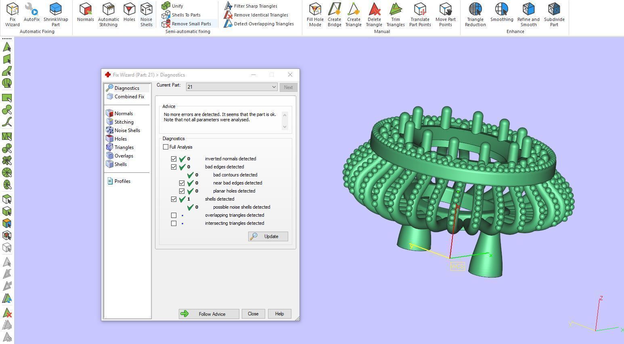Click Remove Small Parts
The height and width of the screenshot is (344, 624).
[186, 24]
